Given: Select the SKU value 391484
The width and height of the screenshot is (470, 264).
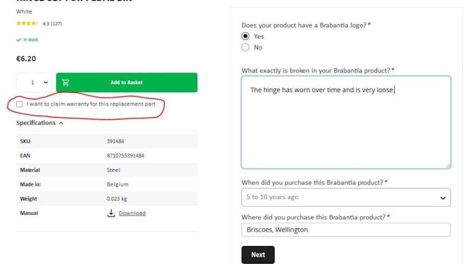Looking at the screenshot, I should tap(116, 141).
